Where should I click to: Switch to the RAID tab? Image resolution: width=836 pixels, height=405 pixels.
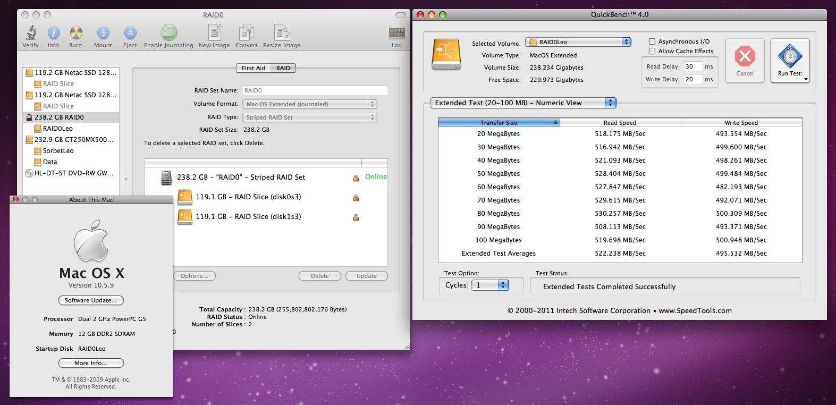(283, 68)
